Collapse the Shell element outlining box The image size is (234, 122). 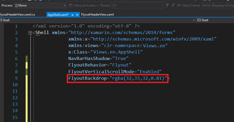[30, 33]
